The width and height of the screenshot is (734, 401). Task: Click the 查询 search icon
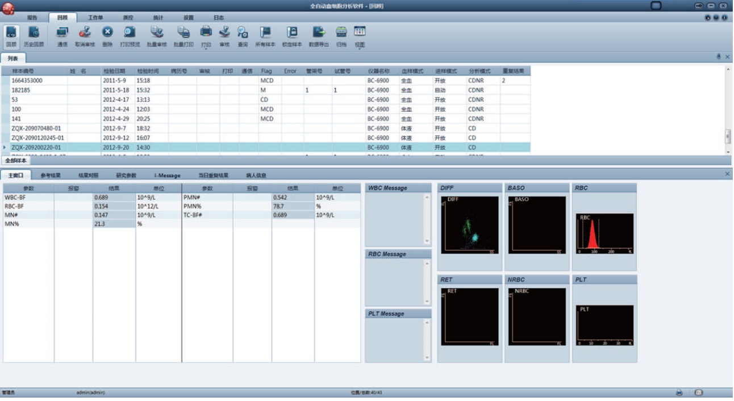(243, 35)
